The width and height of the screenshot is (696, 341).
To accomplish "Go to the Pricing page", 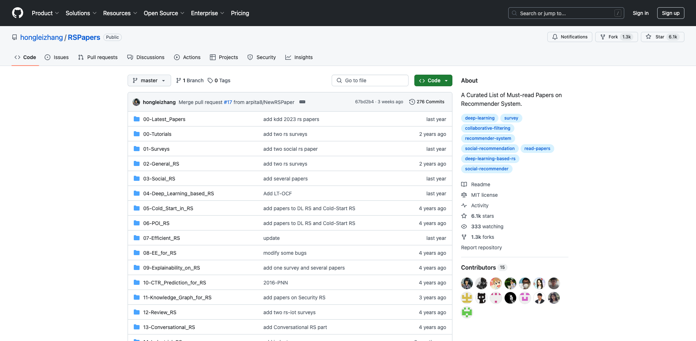I will [x=240, y=13].
